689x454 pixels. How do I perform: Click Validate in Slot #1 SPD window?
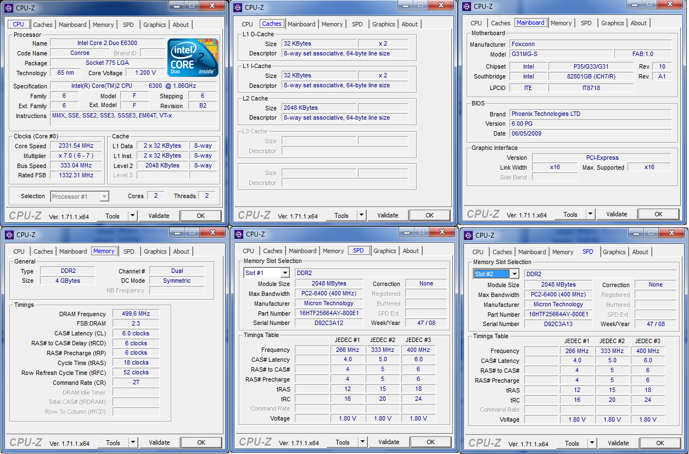click(389, 442)
